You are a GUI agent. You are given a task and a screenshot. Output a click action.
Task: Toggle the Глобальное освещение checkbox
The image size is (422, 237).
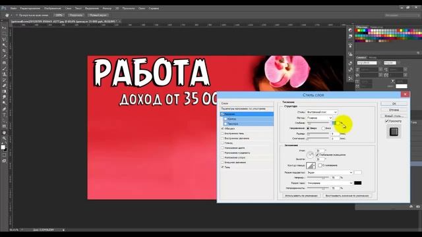coord(317,155)
